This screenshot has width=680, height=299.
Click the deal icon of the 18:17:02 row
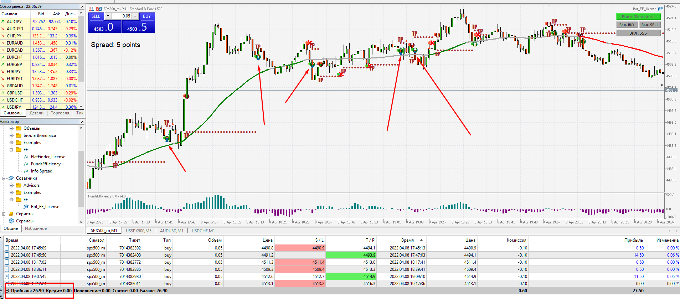(7, 262)
